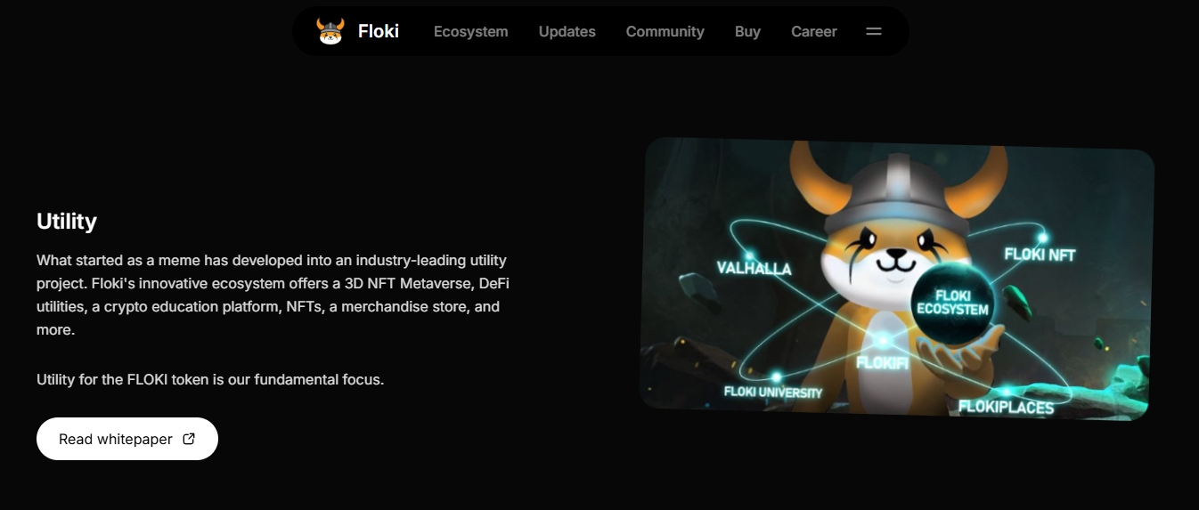
Task: Open the Ecosystem navigation menu
Action: (x=471, y=31)
